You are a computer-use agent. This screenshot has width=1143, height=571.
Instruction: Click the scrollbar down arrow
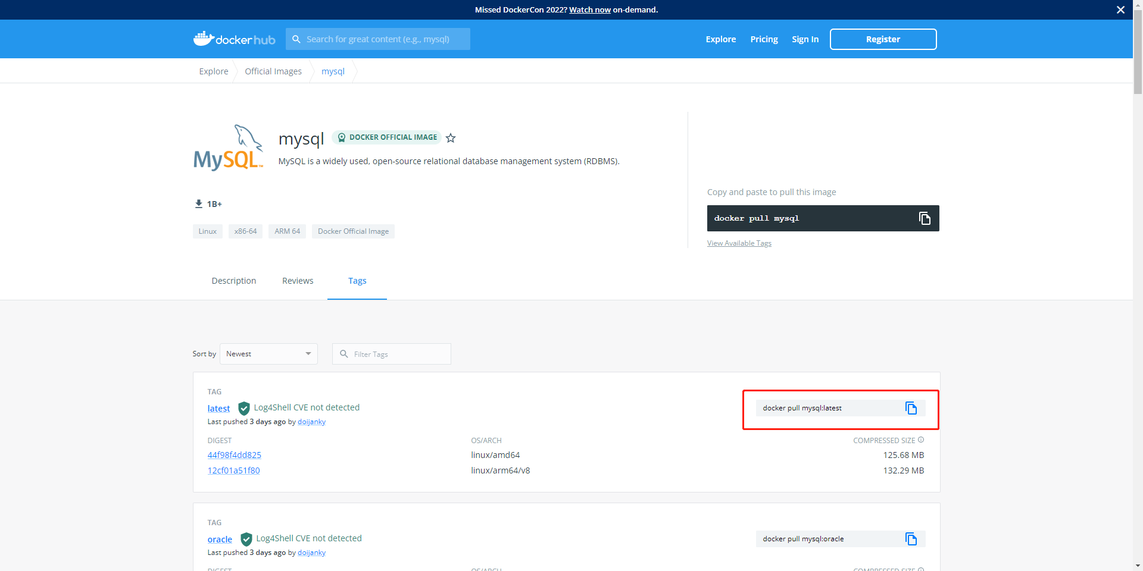(x=1138, y=566)
